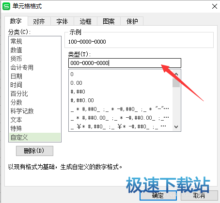The width and height of the screenshot is (220, 203).
Task: Choose 百分比 in the category list
Action: click(x=35, y=94)
